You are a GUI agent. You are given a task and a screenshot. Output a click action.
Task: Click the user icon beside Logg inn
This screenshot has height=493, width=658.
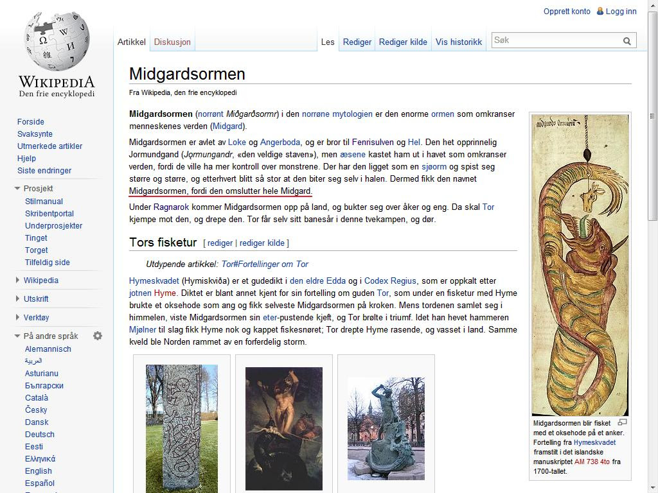(600, 12)
